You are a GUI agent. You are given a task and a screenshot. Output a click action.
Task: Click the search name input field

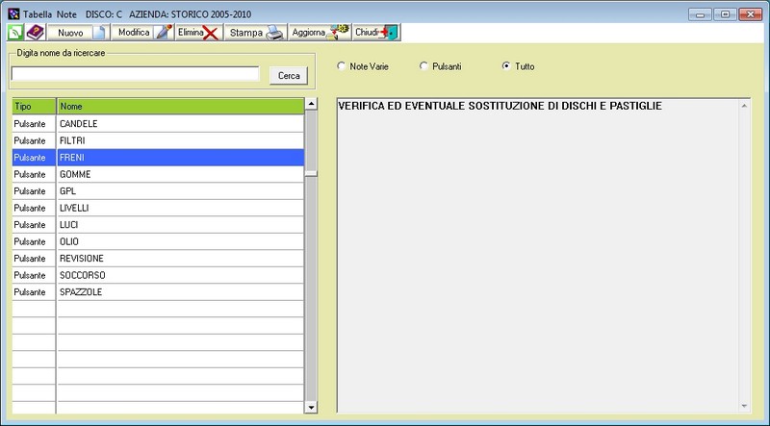[x=135, y=74]
